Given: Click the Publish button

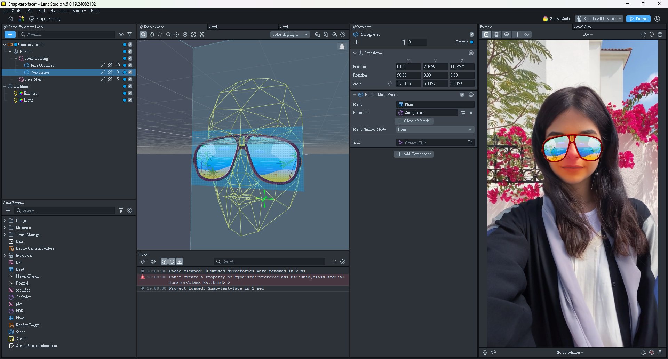Looking at the screenshot, I should coord(638,19).
